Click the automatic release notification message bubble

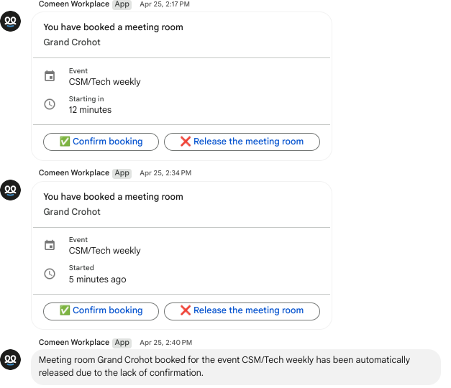[236, 366]
